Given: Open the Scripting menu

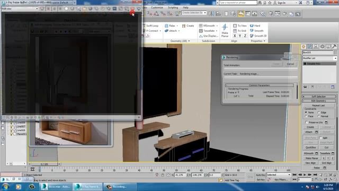Looking at the screenshot, I should point(173,7).
